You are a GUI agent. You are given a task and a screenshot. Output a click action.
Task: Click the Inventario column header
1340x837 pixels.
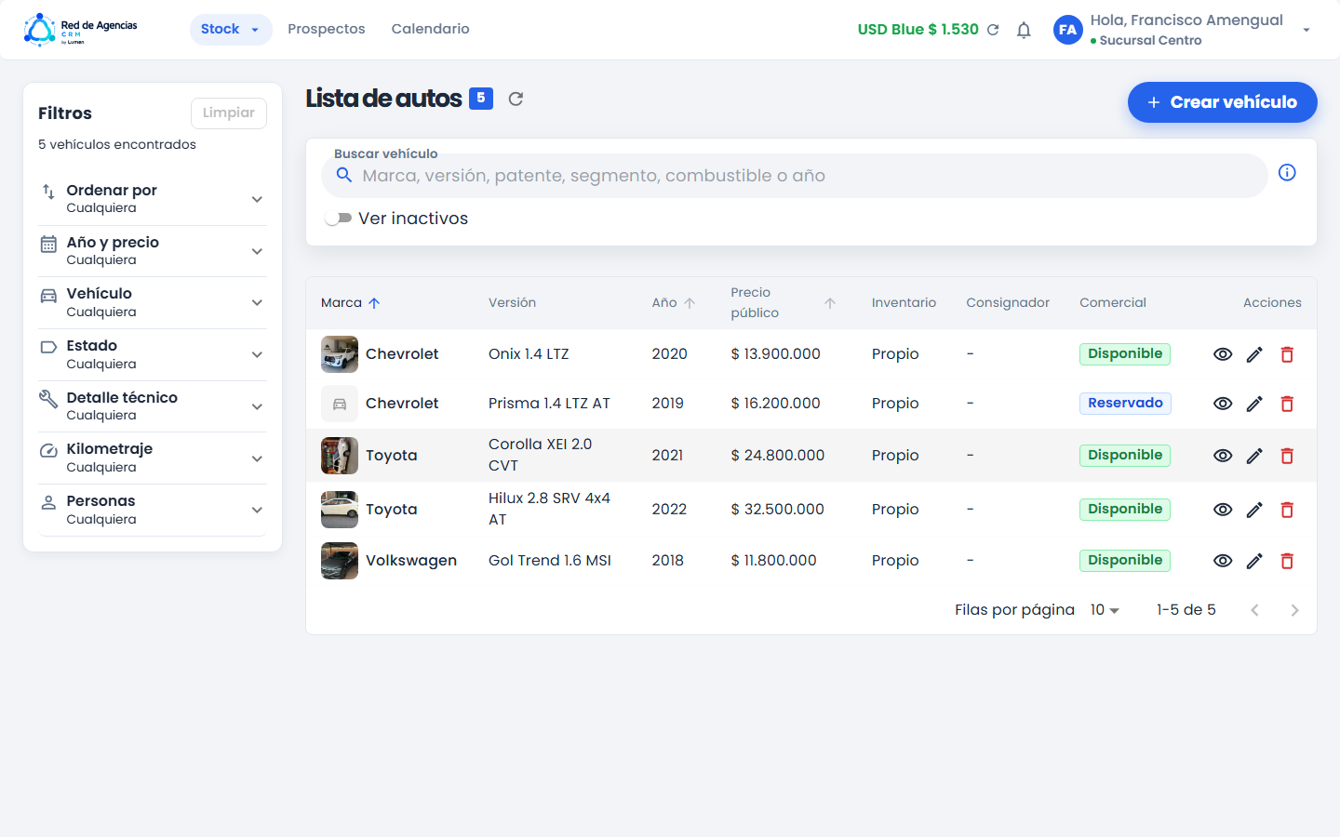(x=904, y=303)
